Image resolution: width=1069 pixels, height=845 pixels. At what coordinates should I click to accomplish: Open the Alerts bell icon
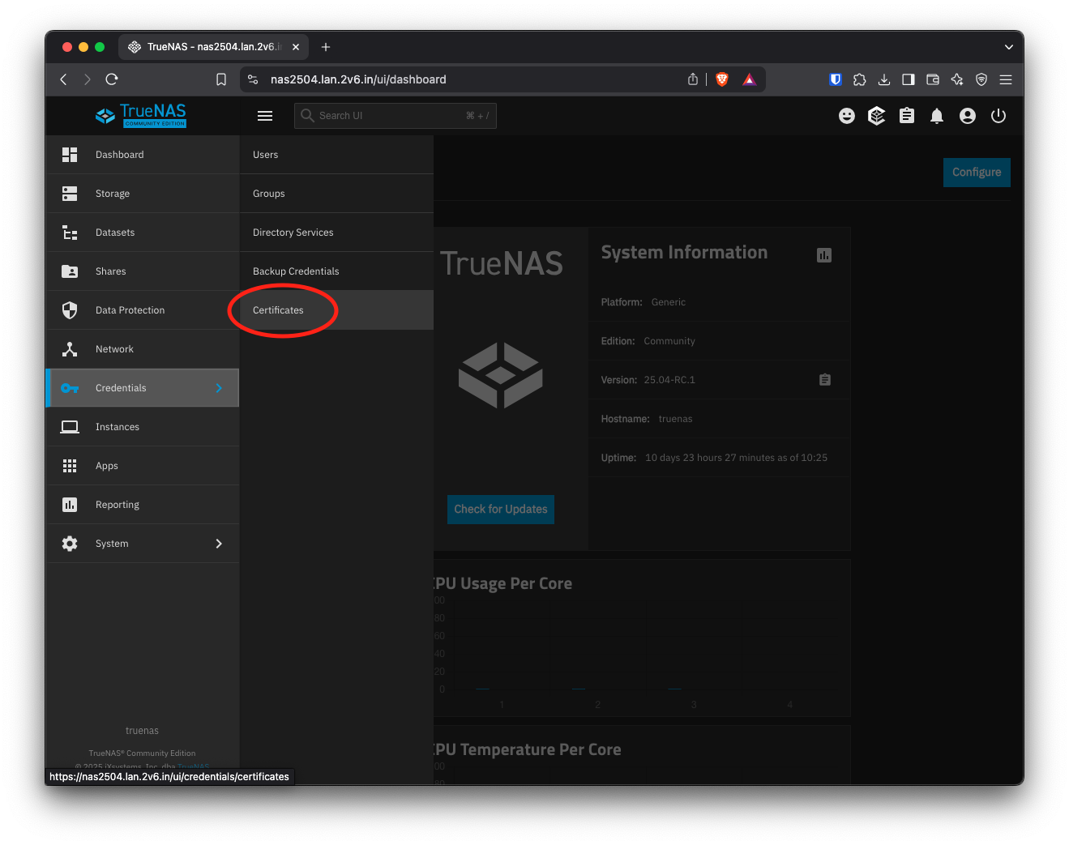(937, 116)
